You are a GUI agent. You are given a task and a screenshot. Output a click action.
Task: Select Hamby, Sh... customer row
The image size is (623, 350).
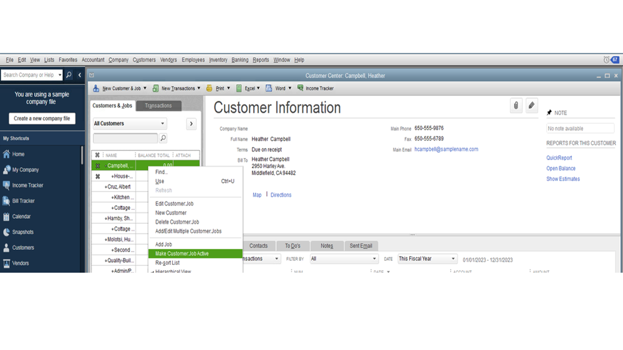120,218
